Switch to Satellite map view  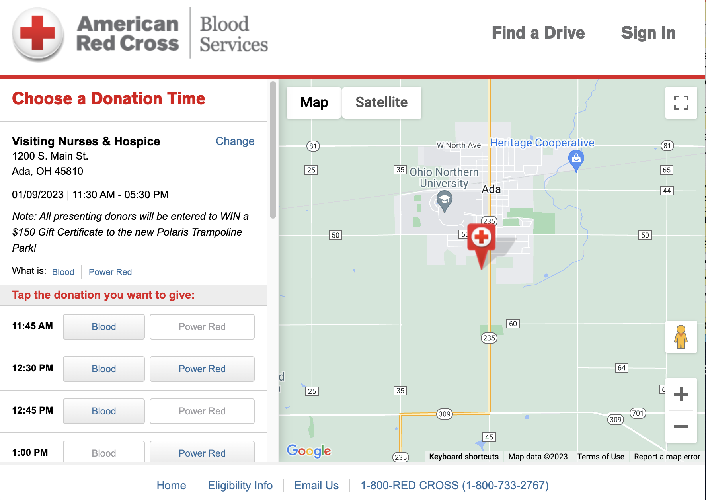click(381, 103)
